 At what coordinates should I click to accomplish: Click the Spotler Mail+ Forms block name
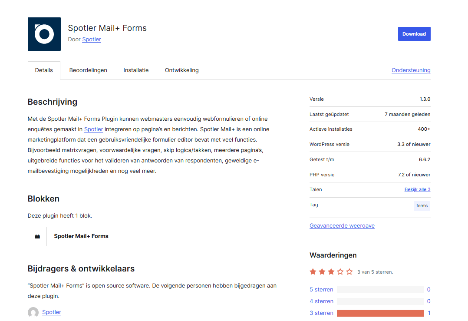[81, 236]
